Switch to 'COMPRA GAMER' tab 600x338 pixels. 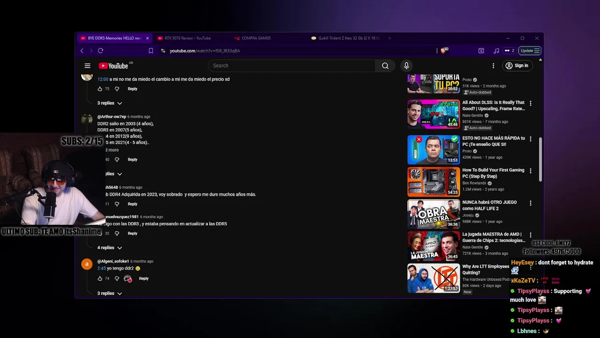256,38
